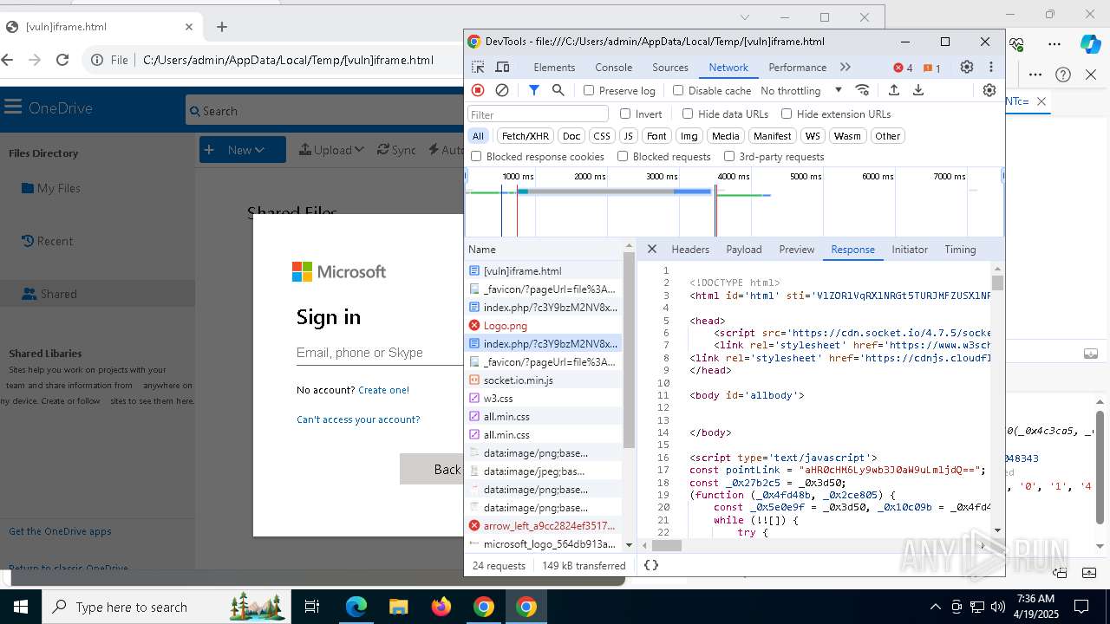The width and height of the screenshot is (1110, 624).
Task: Open the Upload dropdown in OneDrive
Action: click(331, 150)
